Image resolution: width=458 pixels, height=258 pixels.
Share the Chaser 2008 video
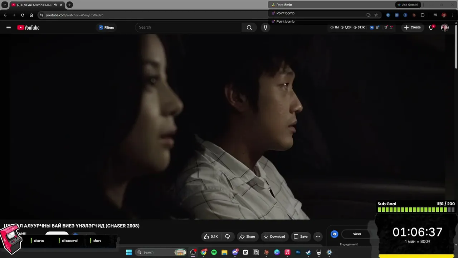pyautogui.click(x=247, y=236)
